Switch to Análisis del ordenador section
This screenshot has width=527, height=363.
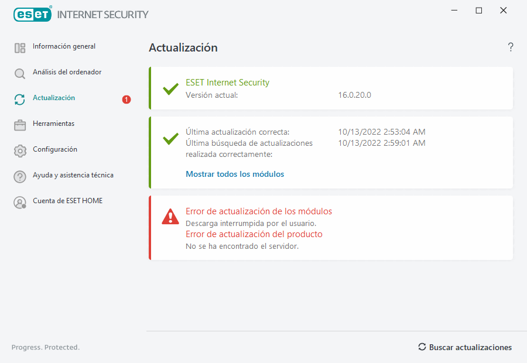67,72
